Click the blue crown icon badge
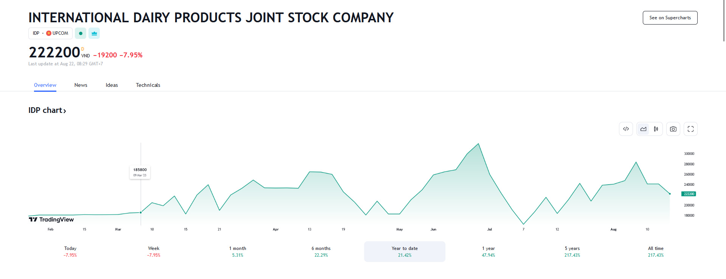The height and width of the screenshot is (279, 726). tap(94, 33)
